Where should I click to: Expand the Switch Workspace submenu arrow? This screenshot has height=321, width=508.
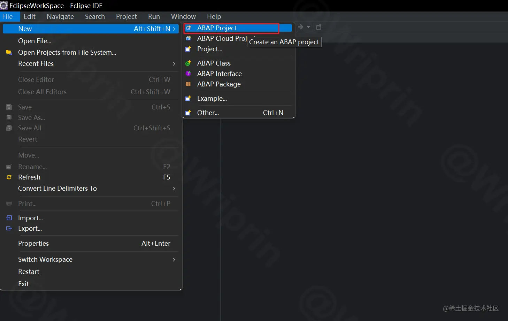coord(174,259)
